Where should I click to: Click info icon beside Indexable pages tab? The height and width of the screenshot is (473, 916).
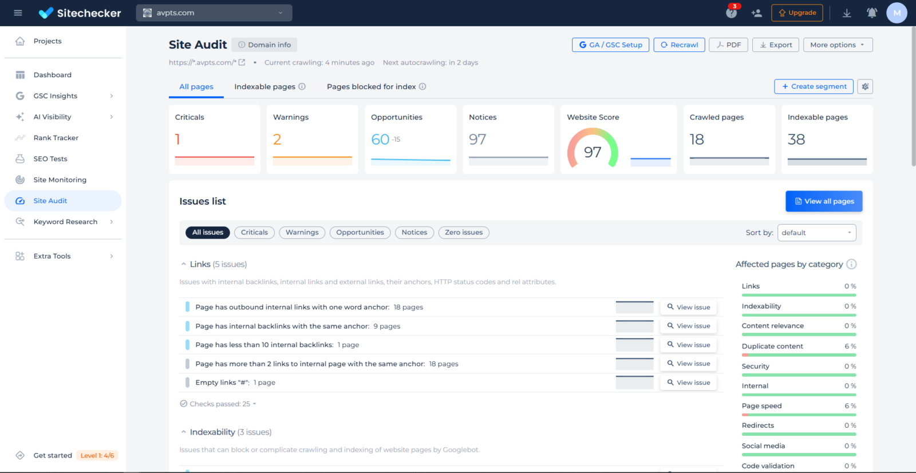click(x=302, y=86)
